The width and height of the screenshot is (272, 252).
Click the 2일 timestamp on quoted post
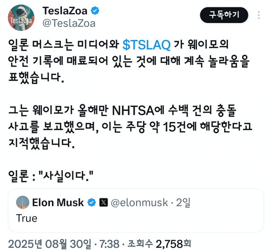point(183,202)
